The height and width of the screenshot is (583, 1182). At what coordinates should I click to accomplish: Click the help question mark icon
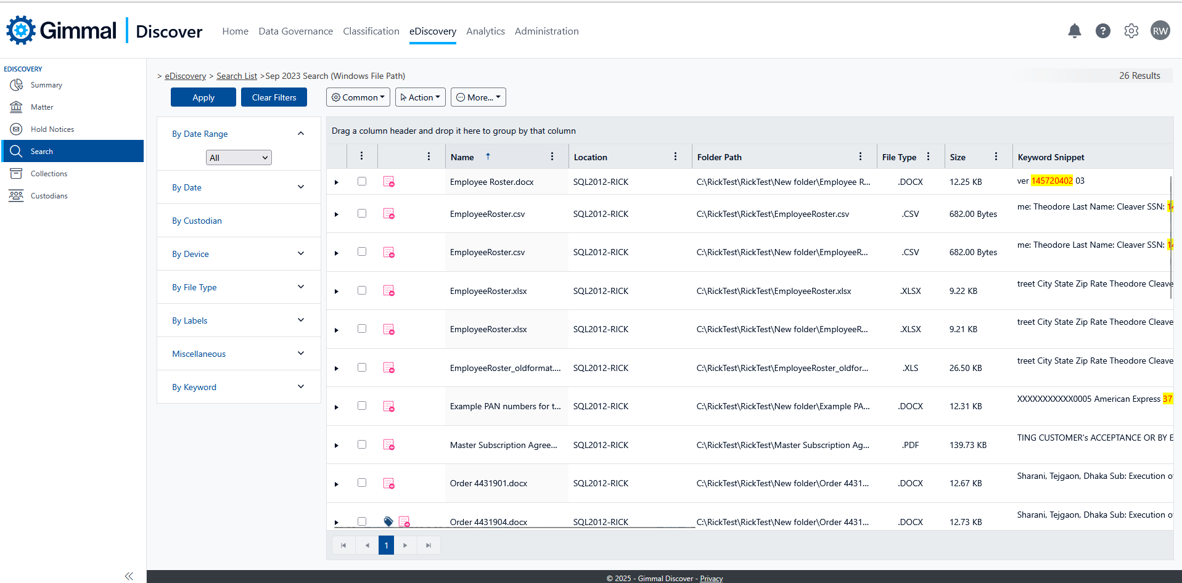tap(1102, 31)
